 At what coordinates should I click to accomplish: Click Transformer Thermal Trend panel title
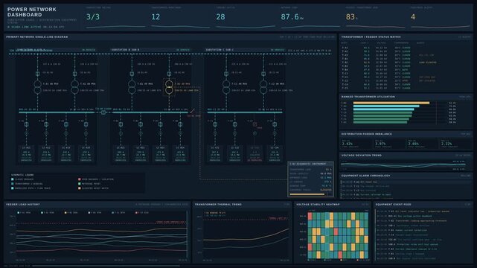(218, 205)
